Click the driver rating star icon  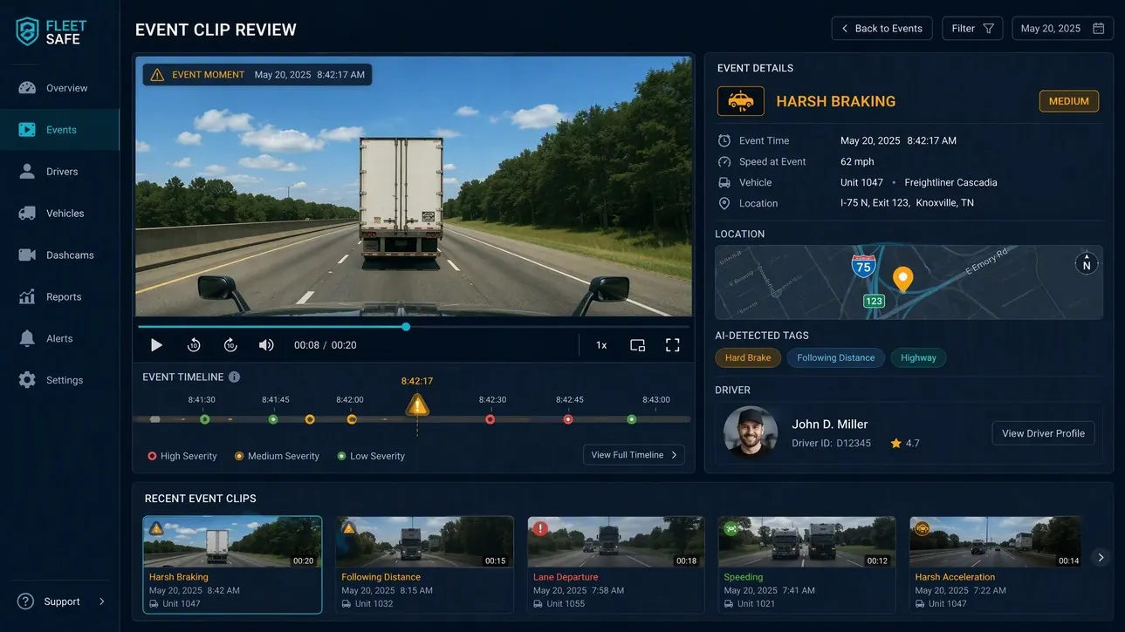[x=895, y=444]
